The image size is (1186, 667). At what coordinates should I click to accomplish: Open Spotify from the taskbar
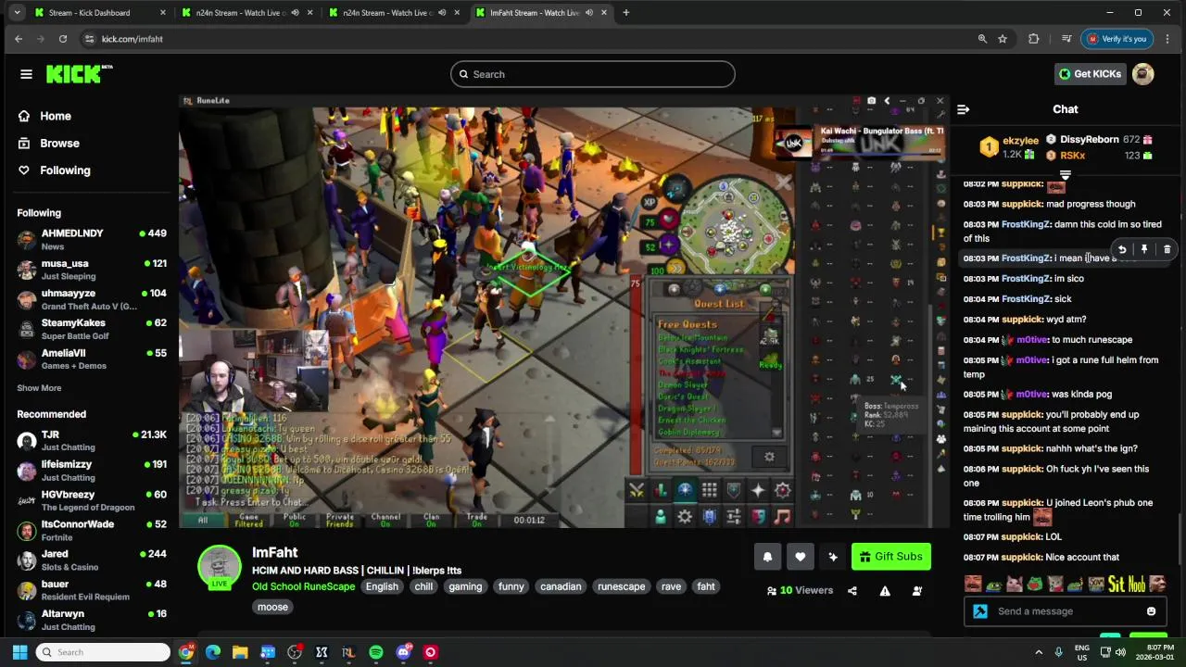[376, 652]
